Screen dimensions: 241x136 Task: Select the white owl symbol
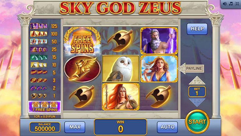[x=120, y=69]
